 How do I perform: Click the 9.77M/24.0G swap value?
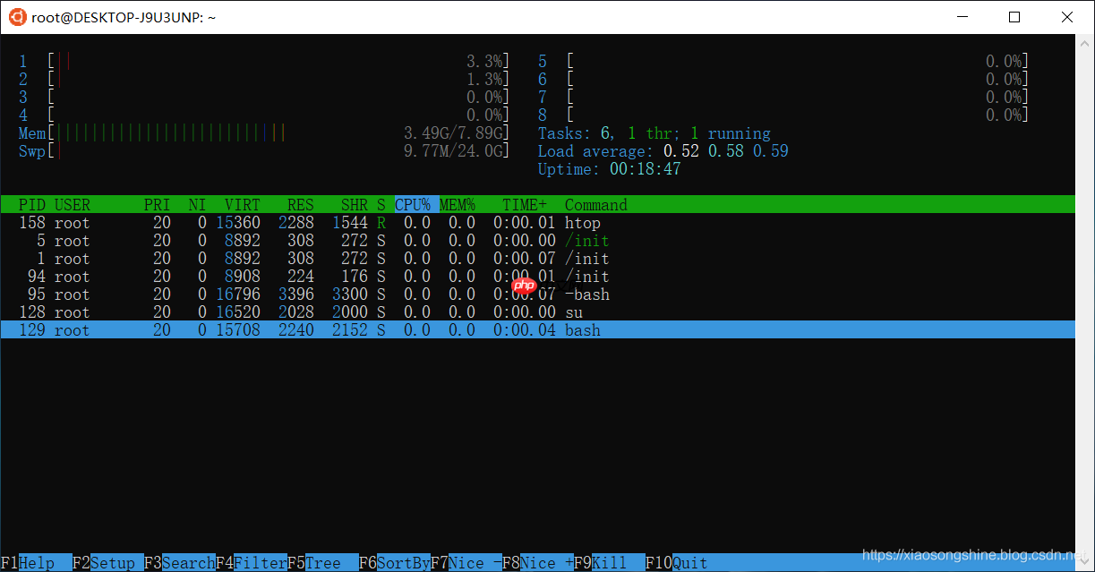[x=453, y=151]
